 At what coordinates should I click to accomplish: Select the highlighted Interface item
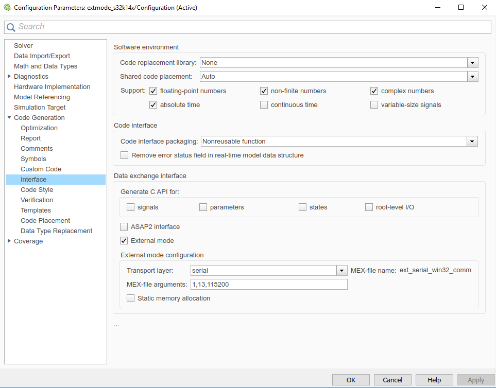(56, 180)
